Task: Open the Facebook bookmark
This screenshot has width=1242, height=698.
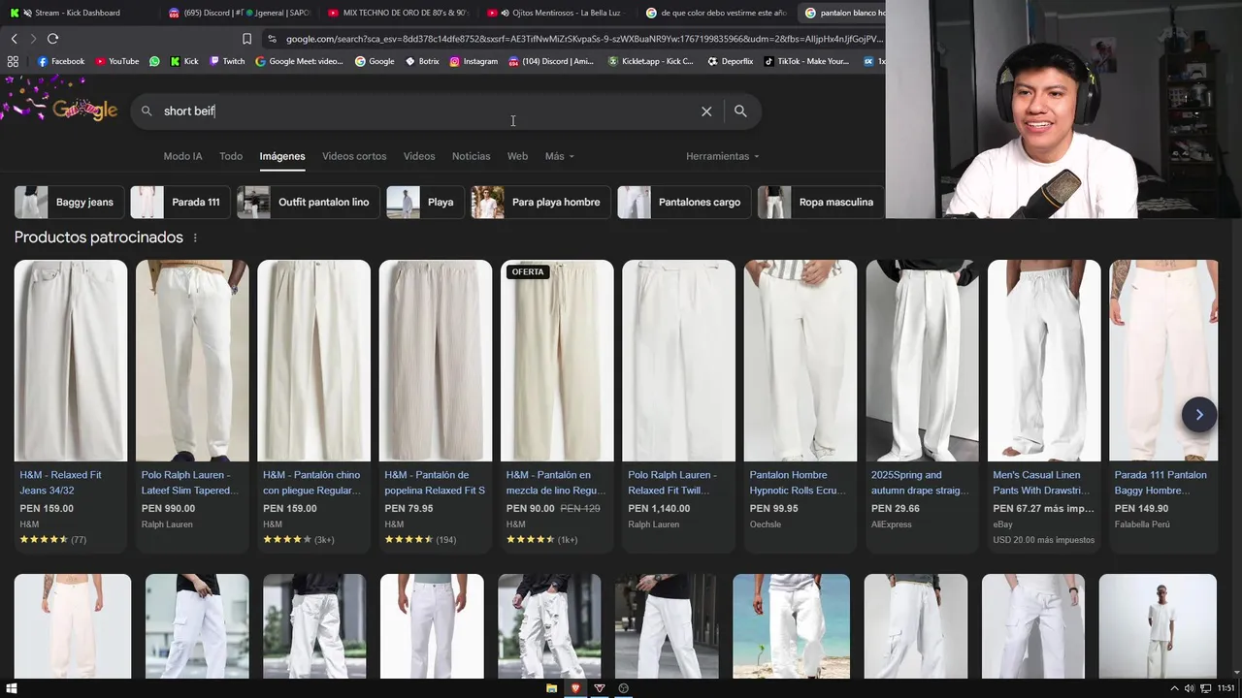Action: click(x=61, y=61)
